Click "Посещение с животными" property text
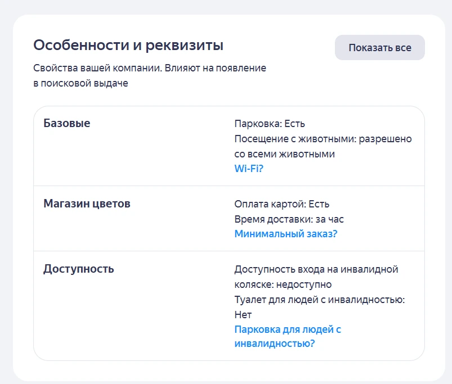The width and height of the screenshot is (452, 384). click(x=323, y=146)
